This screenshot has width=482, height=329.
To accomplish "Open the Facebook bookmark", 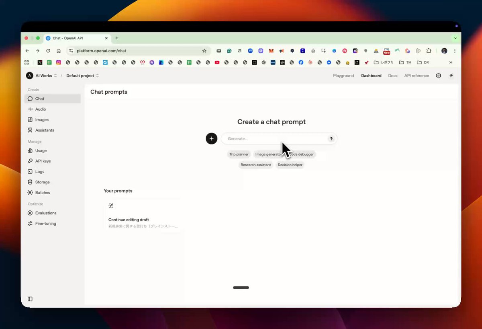I will (x=301, y=62).
